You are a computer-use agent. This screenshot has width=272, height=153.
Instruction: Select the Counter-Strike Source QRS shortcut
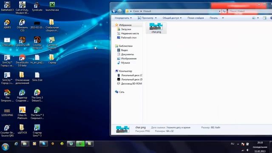[x=7, y=131]
